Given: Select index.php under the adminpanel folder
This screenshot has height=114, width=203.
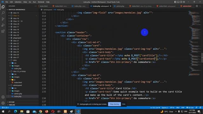Looking at the screenshot, I should point(18,96).
